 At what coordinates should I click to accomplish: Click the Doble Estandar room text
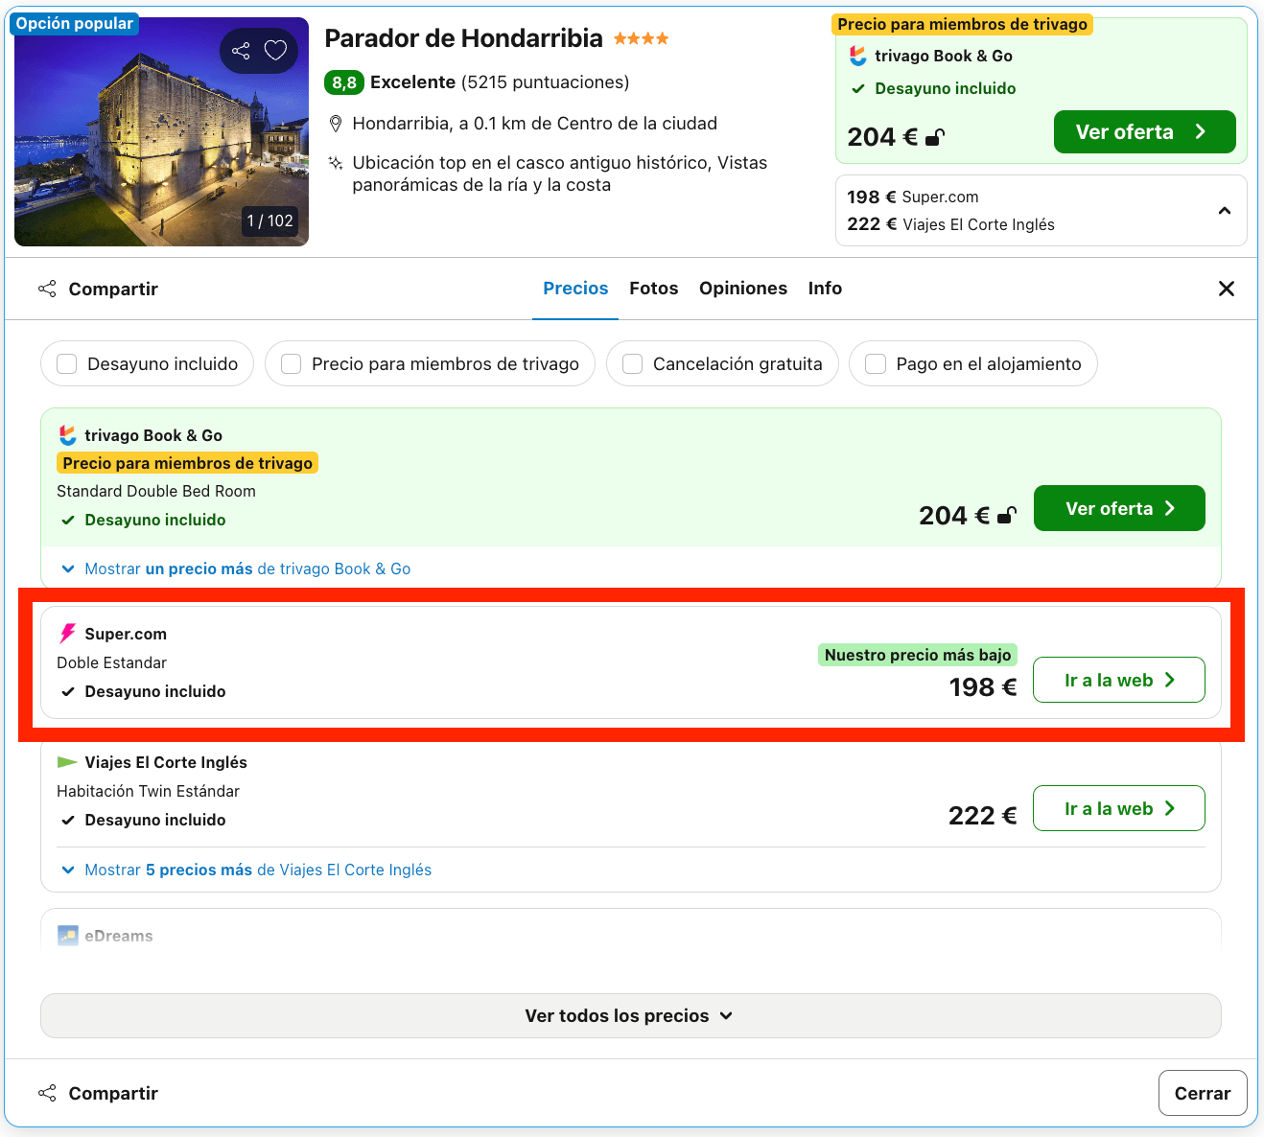pos(111,662)
